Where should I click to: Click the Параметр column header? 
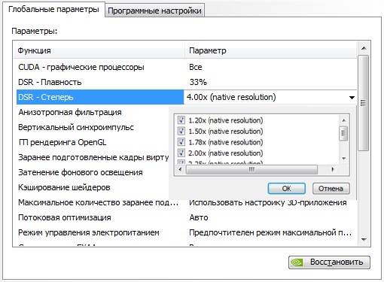point(270,50)
